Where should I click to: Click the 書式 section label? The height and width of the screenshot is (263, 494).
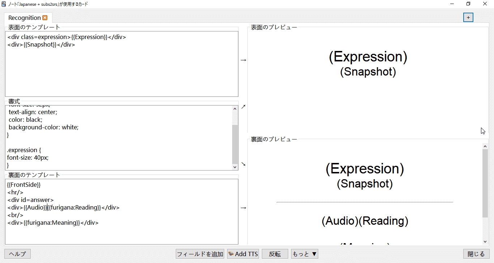coord(14,102)
